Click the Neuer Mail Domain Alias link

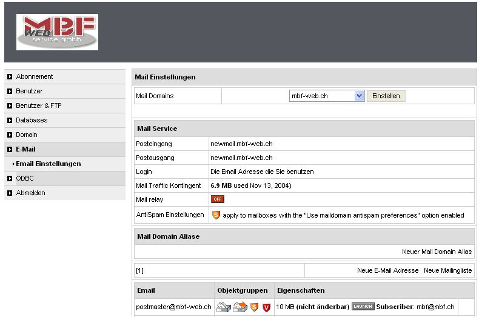pyautogui.click(x=437, y=252)
